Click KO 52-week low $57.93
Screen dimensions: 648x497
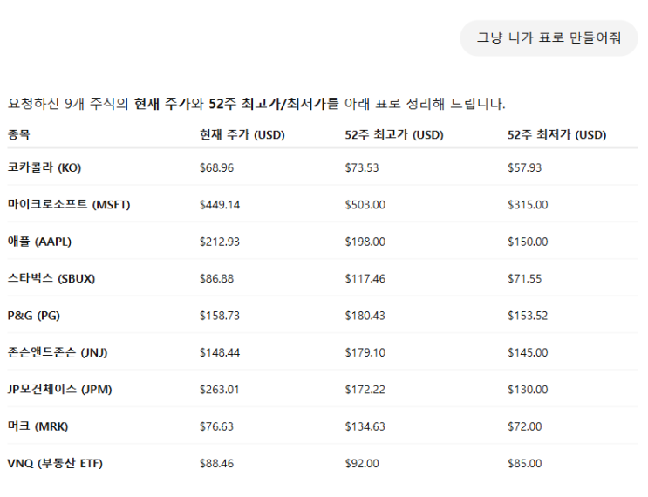(524, 167)
